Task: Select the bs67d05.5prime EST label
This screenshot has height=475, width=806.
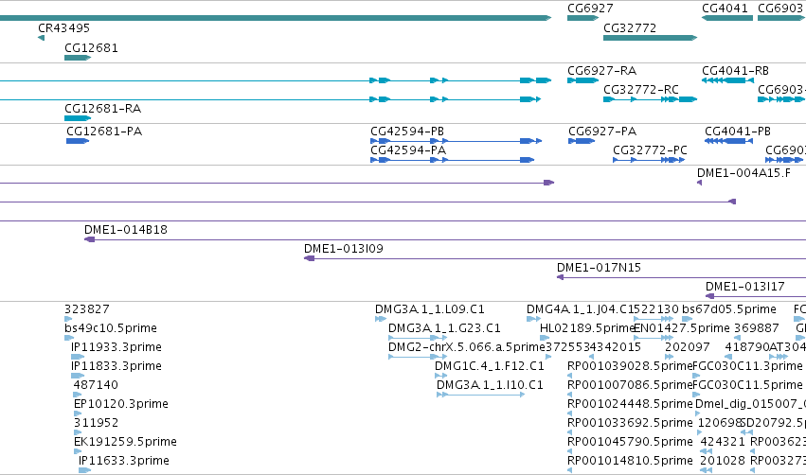Action: point(729,309)
